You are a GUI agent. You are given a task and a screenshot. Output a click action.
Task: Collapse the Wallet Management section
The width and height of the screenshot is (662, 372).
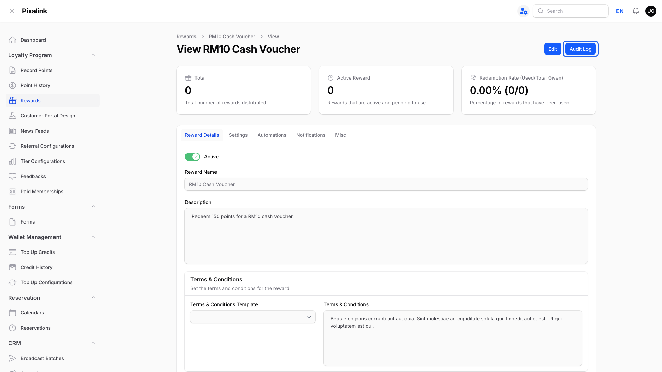[x=93, y=237]
